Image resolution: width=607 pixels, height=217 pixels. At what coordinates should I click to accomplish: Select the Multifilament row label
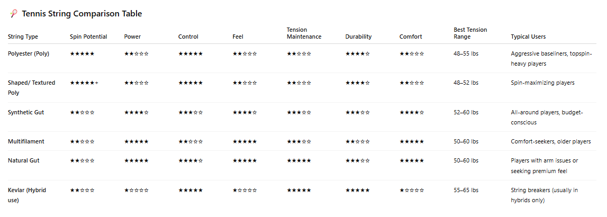coord(26,141)
